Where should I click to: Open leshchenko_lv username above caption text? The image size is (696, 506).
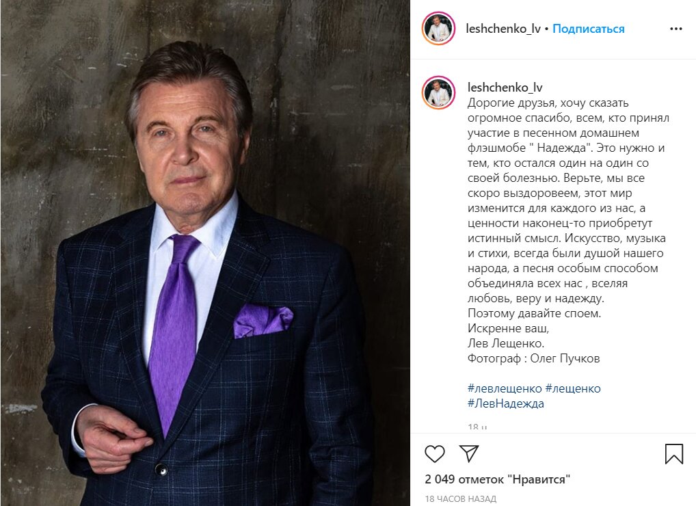pyautogui.click(x=505, y=88)
